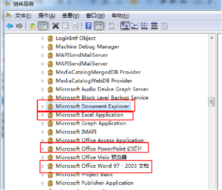Image resolution: width=222 pixels, height=190 pixels.
Task: Click the Microsoft IMAPI package icon
Action: (50, 132)
